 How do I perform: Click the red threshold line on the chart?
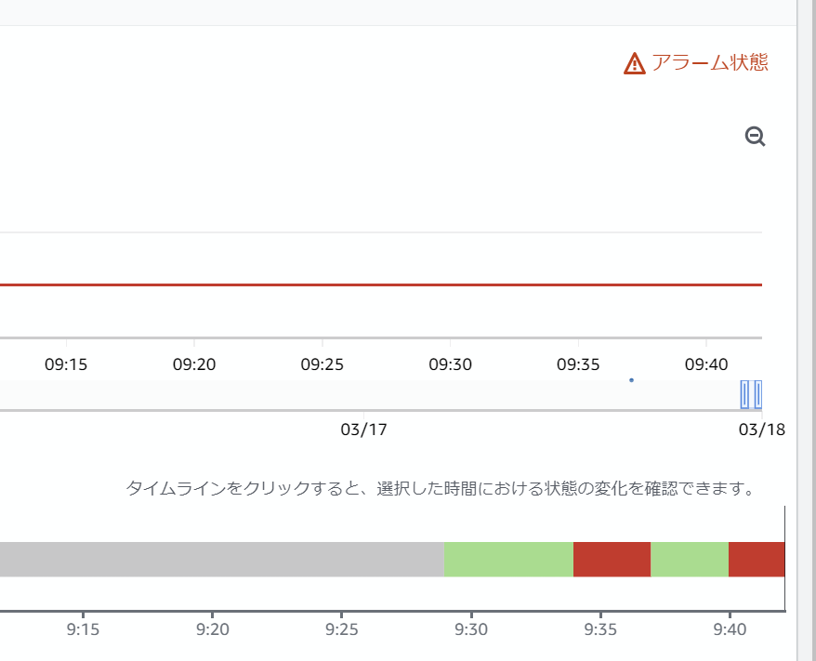[372, 284]
